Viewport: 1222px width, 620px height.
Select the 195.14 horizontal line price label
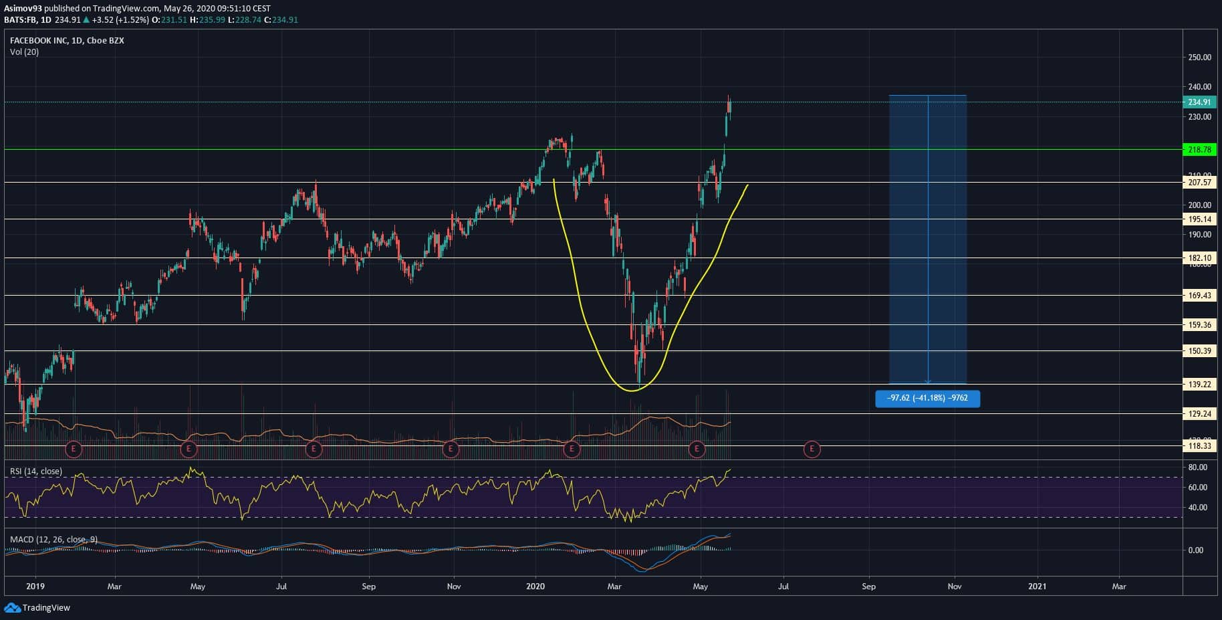coord(1199,219)
